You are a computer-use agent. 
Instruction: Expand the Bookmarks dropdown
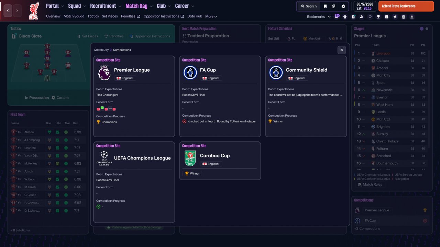pyautogui.click(x=319, y=17)
